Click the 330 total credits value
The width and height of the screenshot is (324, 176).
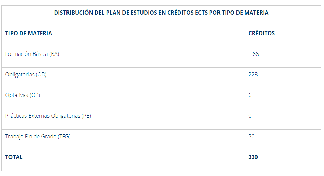point(253,157)
